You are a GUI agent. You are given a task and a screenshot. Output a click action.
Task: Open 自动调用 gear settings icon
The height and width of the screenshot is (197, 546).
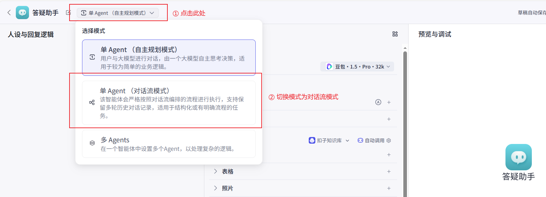389,140
